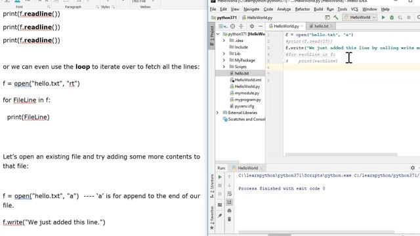Viewport: 420px width, 236px height.
Task: Expand the Scripts folder
Action: point(224,67)
